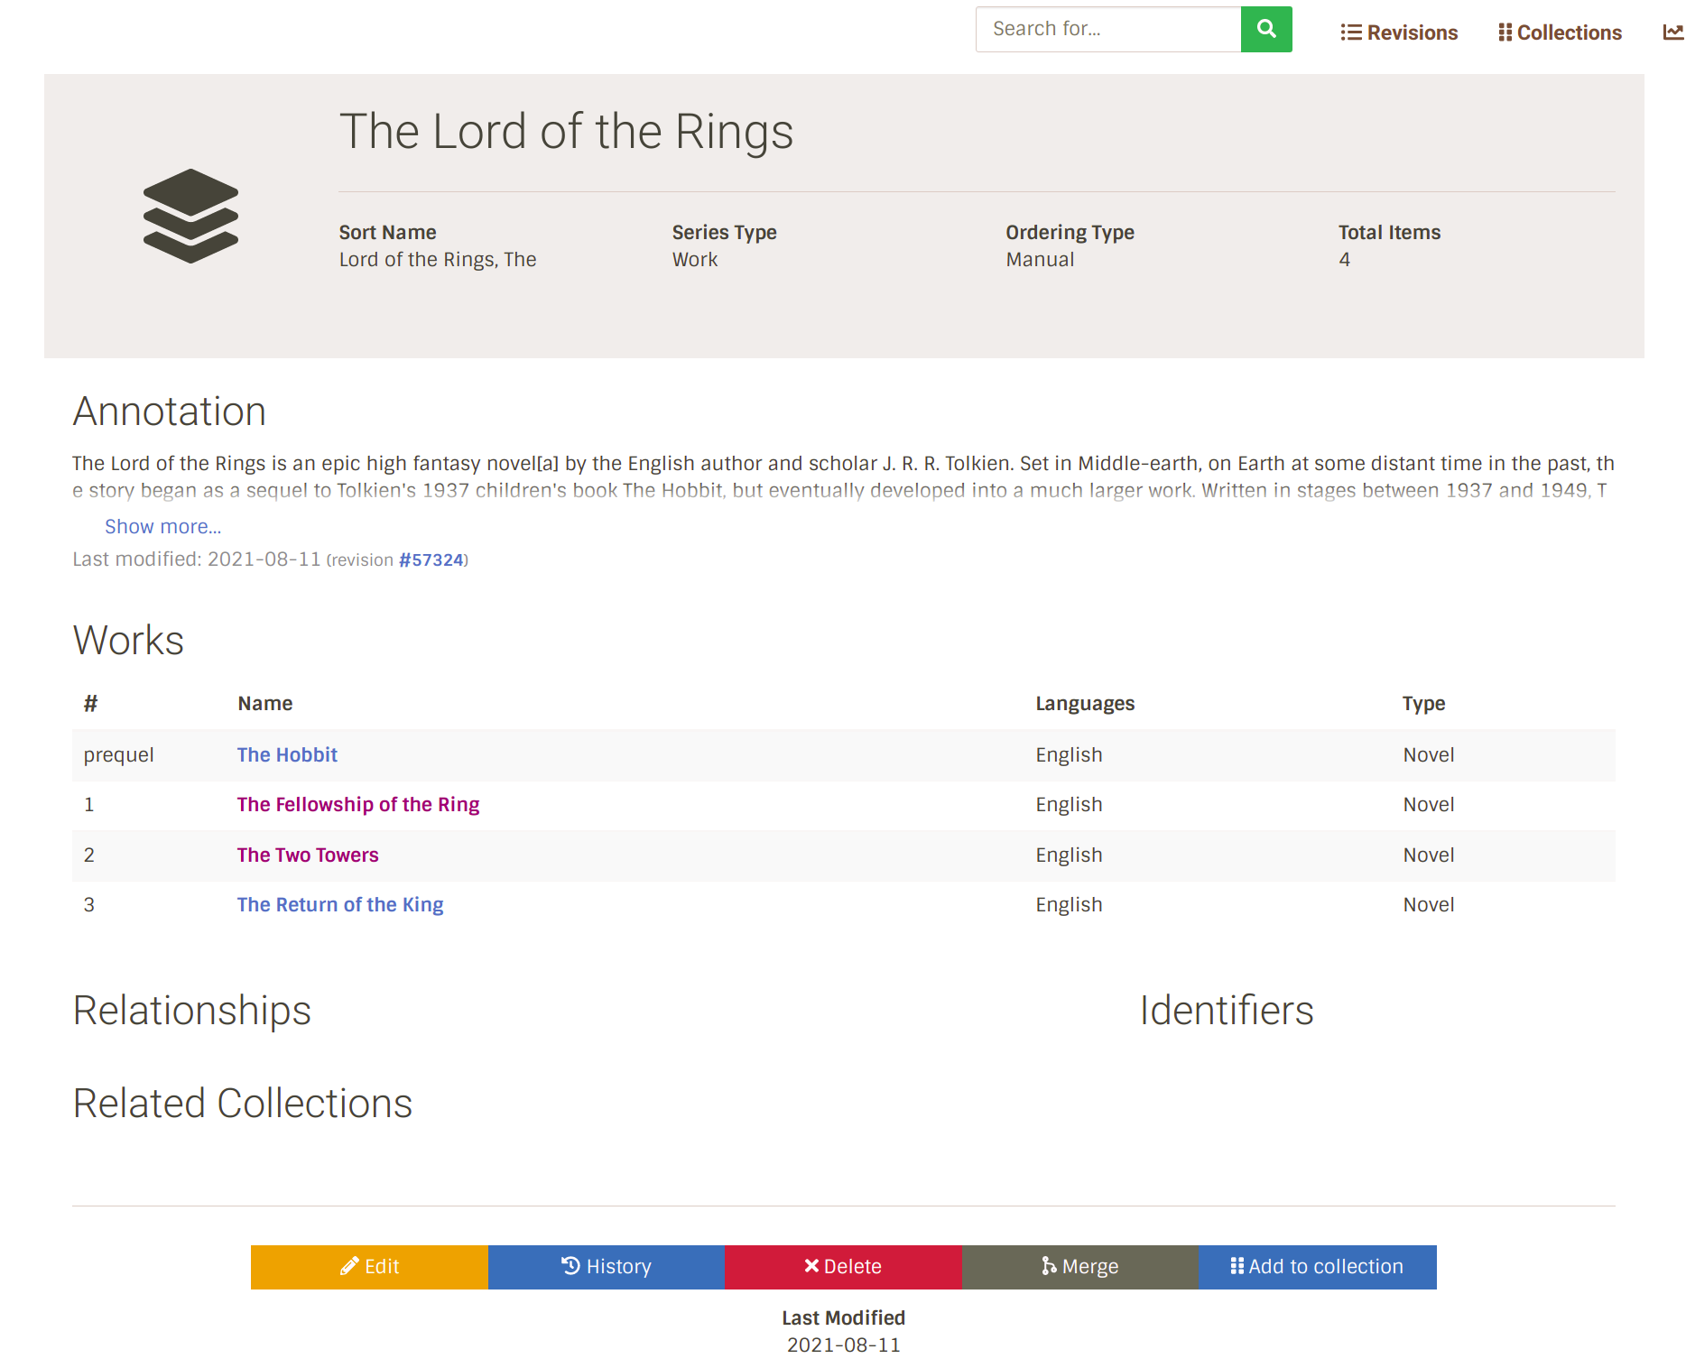Open the Collections menu item
Image resolution: width=1686 pixels, height=1368 pixels.
[1560, 32]
